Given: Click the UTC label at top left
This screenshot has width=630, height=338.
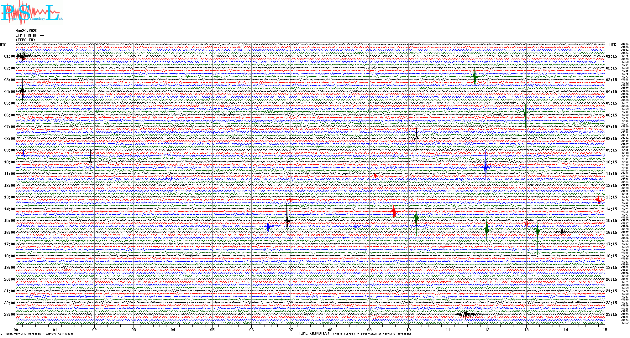Looking at the screenshot, I should click(x=3, y=45).
